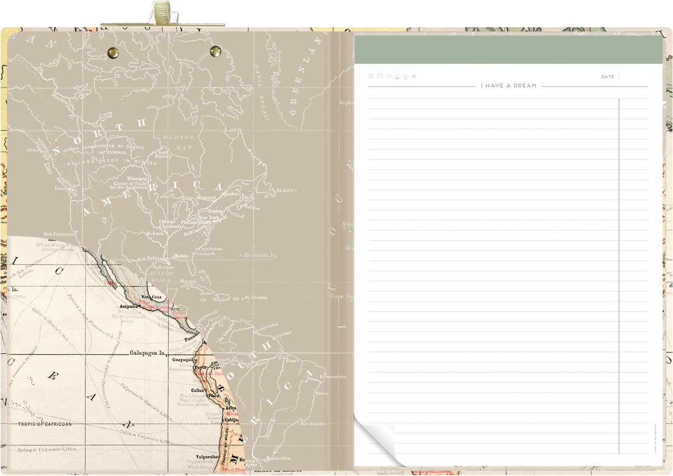Click the Bermuda Is. map label
This screenshot has width=673, height=476.
260,255
